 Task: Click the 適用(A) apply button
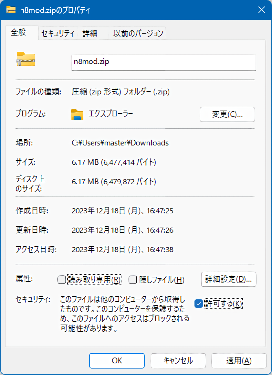[239, 360]
